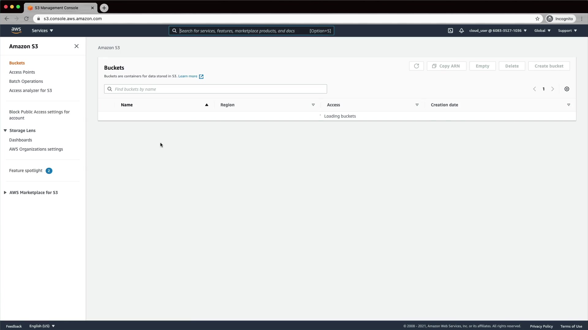Open the notifications bell icon

tap(462, 31)
